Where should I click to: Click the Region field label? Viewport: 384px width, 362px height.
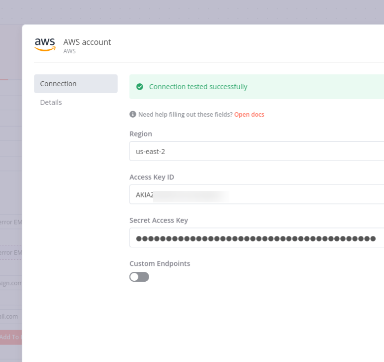[141, 134]
